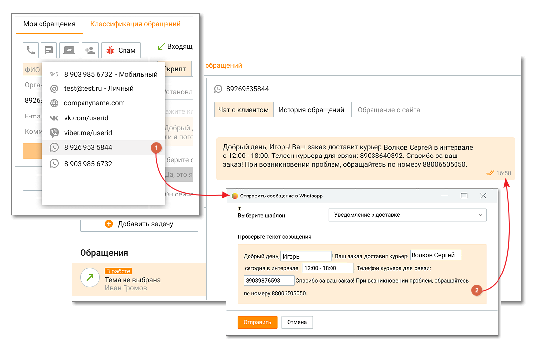Expand the Уведомление о доставке template dropdown
This screenshot has width=539, height=352.
click(408, 215)
